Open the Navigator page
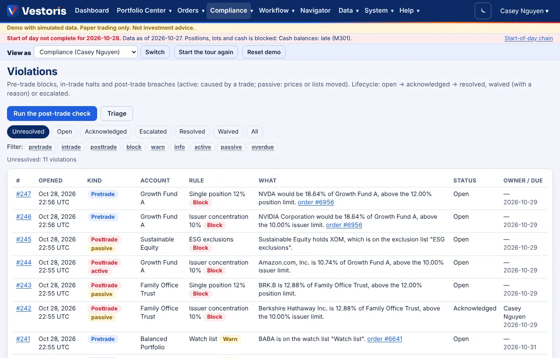Screen dimensions: 560x358 tap(315, 10)
